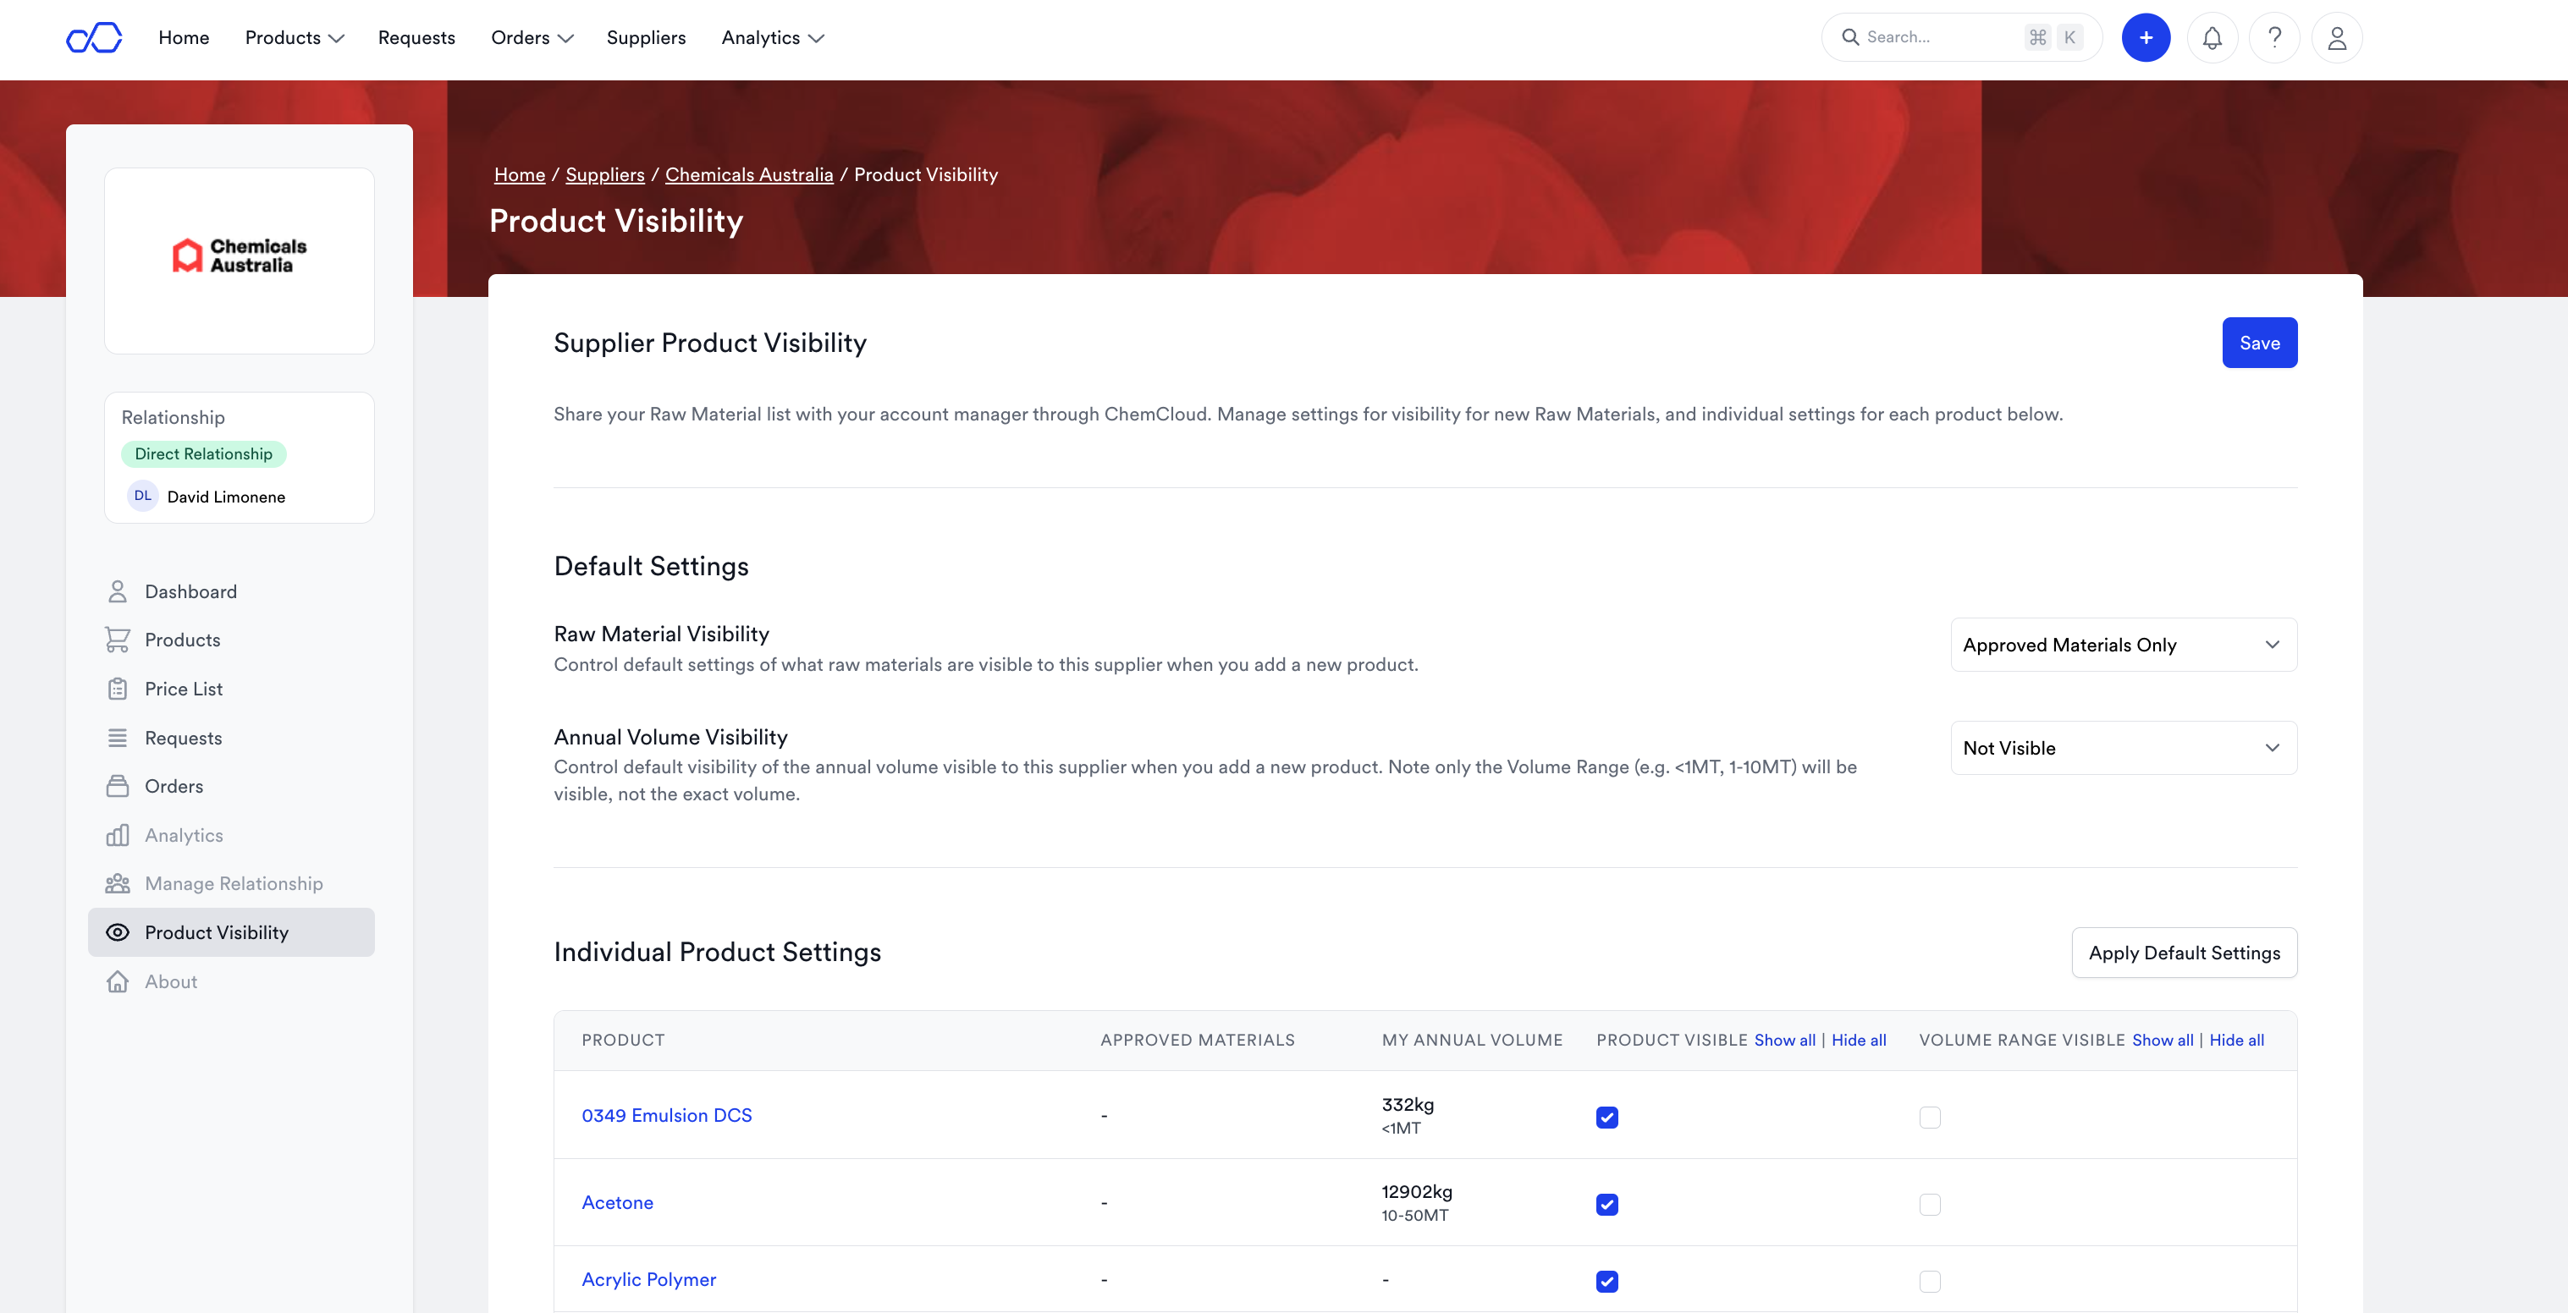2568x1313 pixels.
Task: Open Manage Relationship from the sidebar
Action: 234,882
